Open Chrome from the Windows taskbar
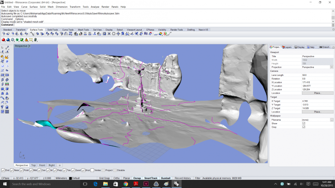The height and width of the screenshot is (188, 335). click(x=125, y=184)
